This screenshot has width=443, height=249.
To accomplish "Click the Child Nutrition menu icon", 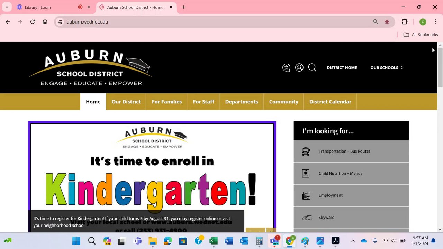I will click(x=306, y=173).
